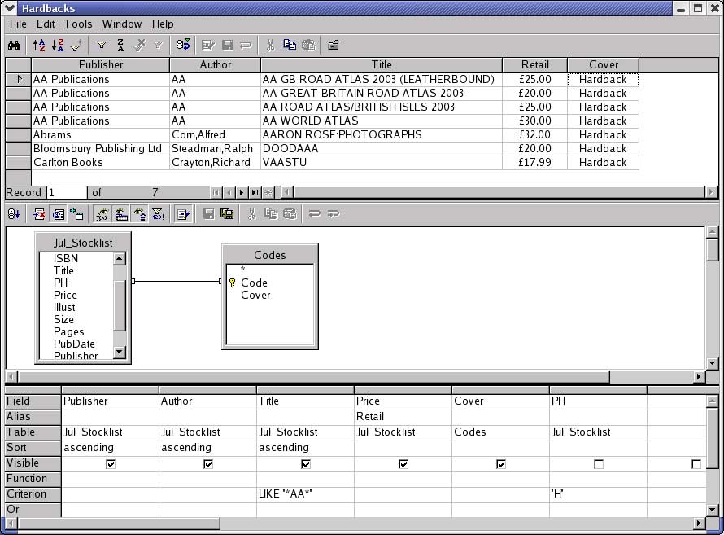Click the Add Table icon in query toolbar
724x535 pixels.
click(77, 214)
